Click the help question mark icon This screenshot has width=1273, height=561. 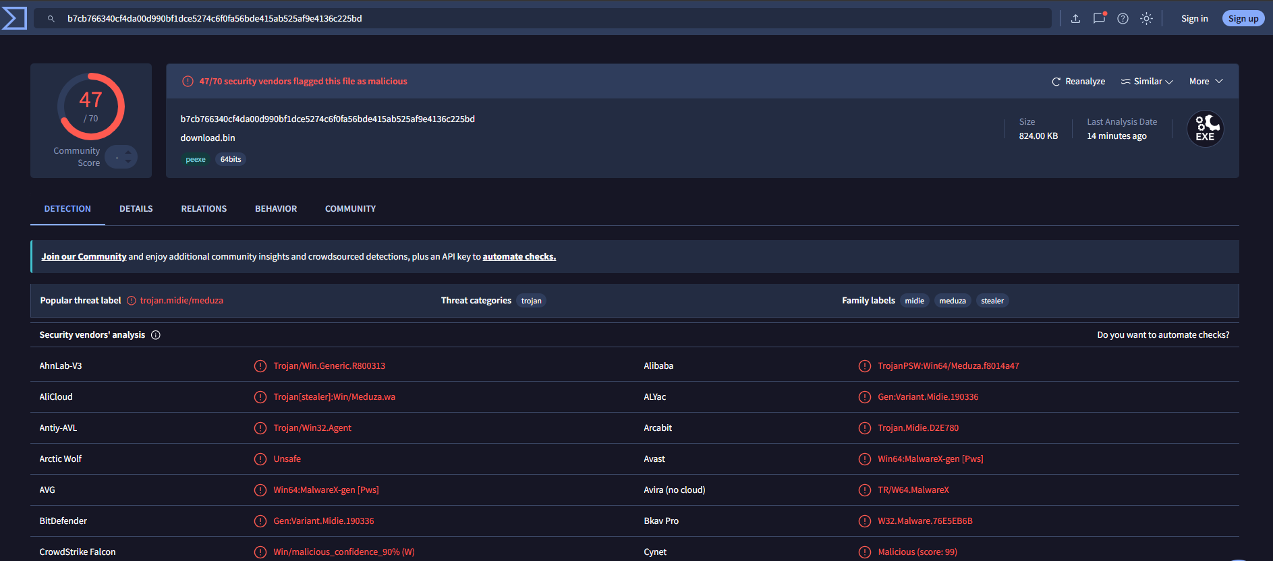point(1123,19)
